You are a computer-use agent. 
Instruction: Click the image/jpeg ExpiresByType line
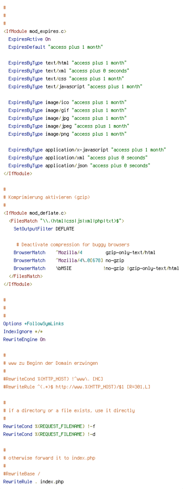pyautogui.click(x=69, y=126)
